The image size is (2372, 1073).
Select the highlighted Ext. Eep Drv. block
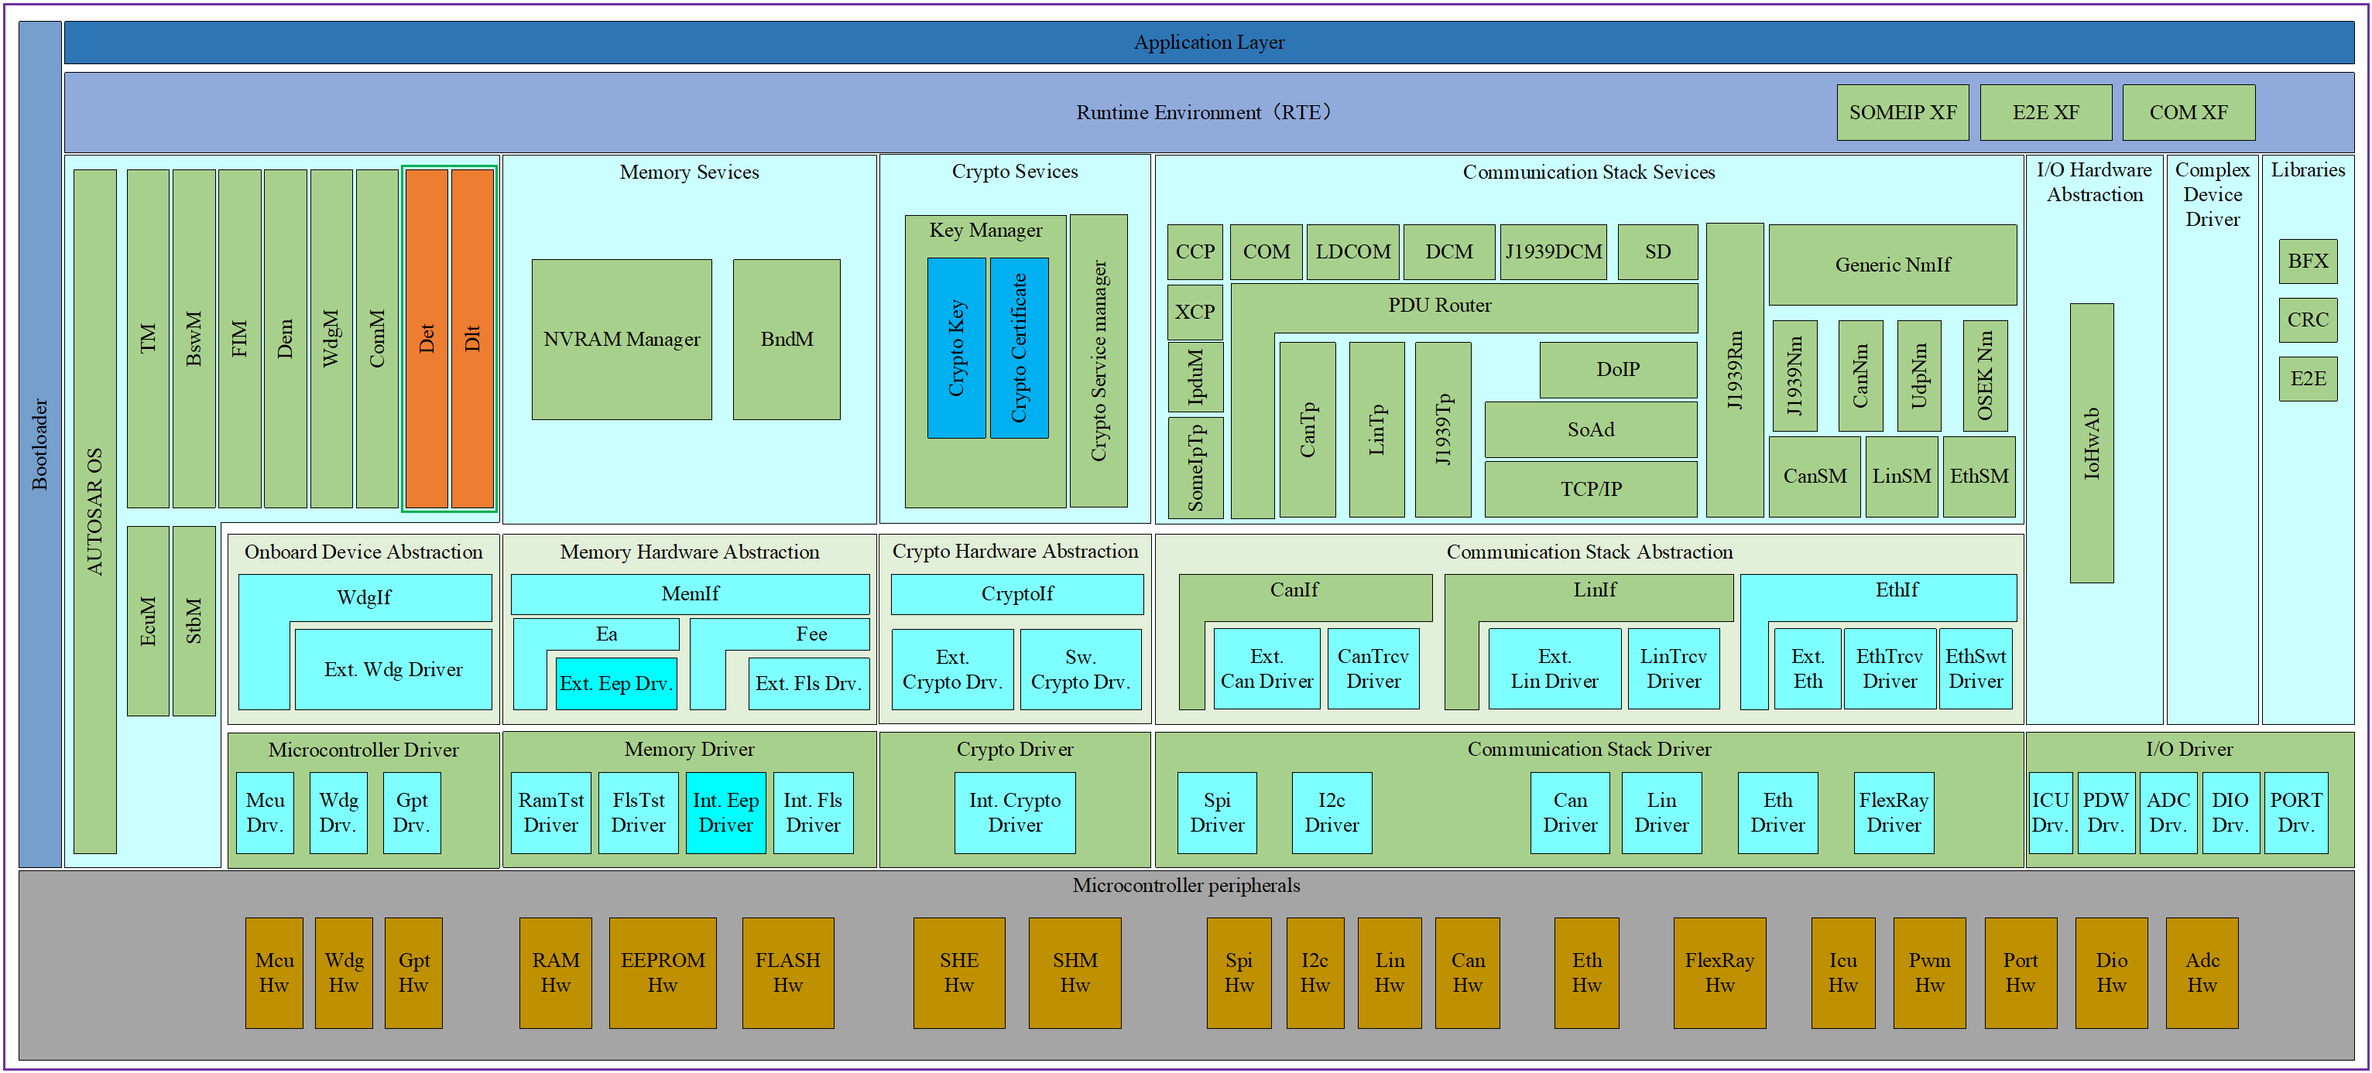[x=616, y=683]
